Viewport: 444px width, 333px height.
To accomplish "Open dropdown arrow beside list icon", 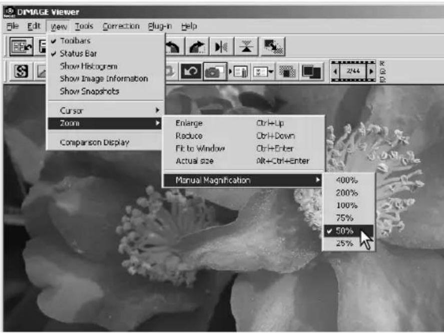I will point(271,72).
